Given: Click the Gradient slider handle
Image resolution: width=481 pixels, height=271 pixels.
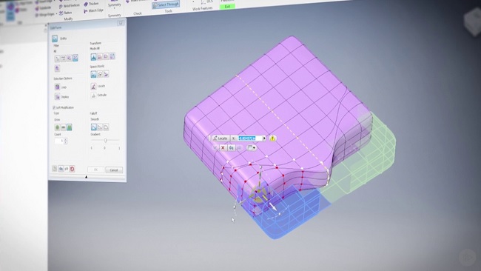Looking at the screenshot, I should click(x=105, y=141).
